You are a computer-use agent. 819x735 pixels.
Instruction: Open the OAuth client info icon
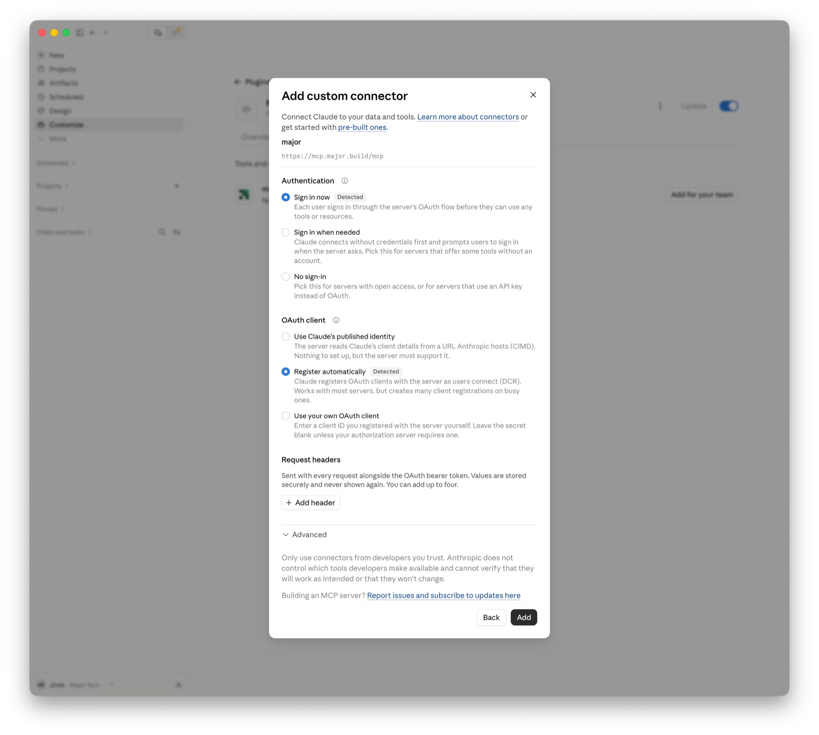(336, 321)
